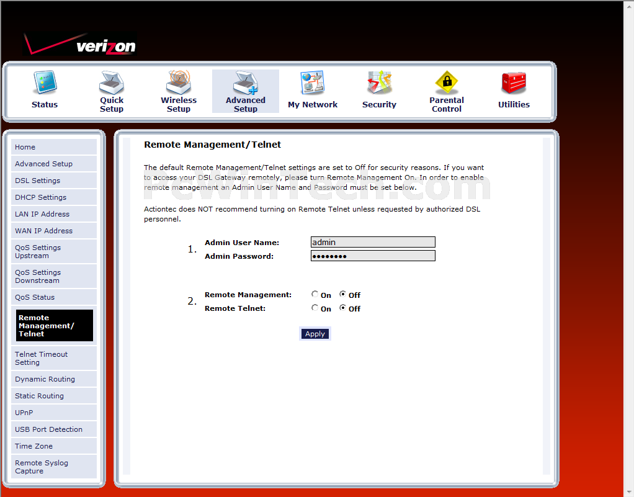This screenshot has height=497, width=634.
Task: Open QoS Settings Upstream
Action: click(54, 251)
